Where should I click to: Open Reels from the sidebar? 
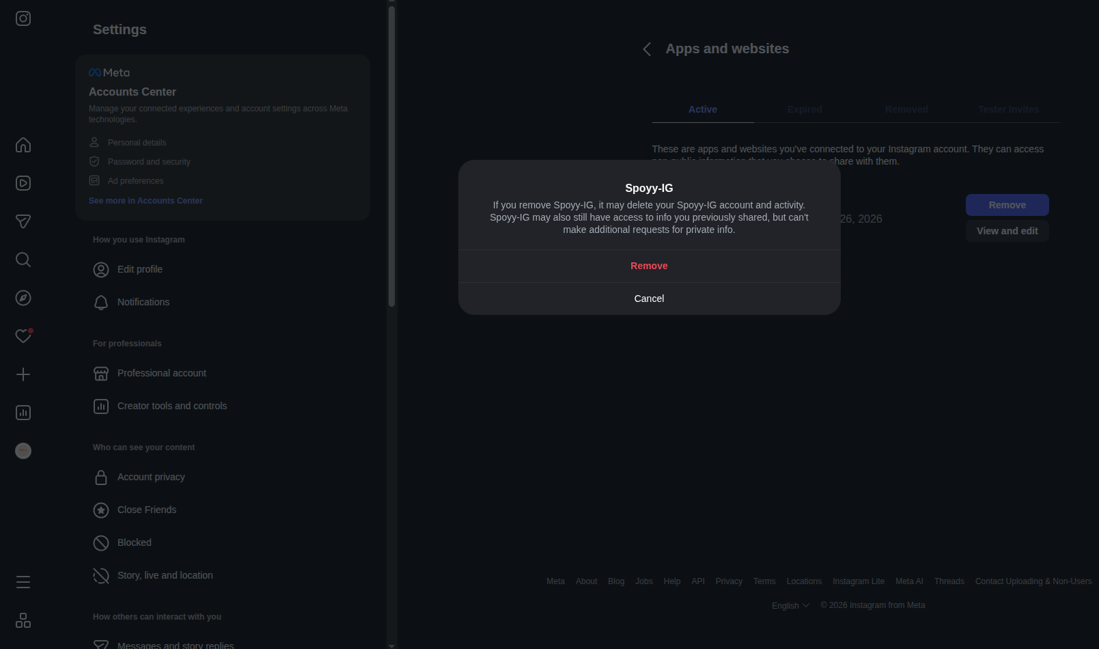click(x=23, y=183)
